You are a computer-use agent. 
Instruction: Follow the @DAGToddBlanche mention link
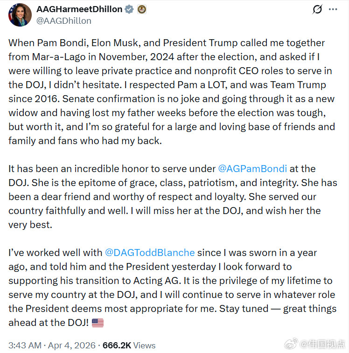click(x=150, y=252)
